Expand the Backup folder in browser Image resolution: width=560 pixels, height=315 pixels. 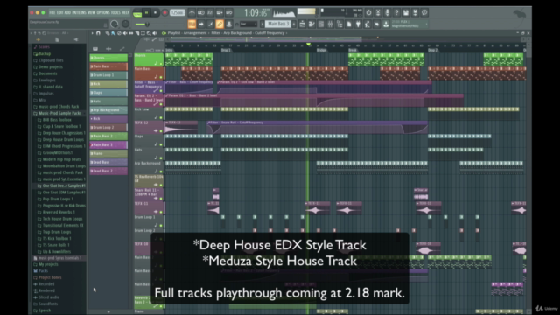pyautogui.click(x=45, y=54)
